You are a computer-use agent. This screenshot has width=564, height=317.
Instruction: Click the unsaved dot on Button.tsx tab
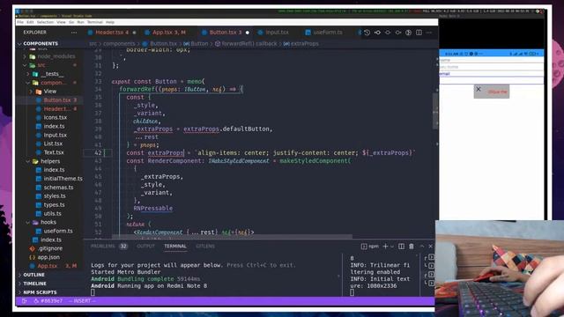click(x=247, y=33)
